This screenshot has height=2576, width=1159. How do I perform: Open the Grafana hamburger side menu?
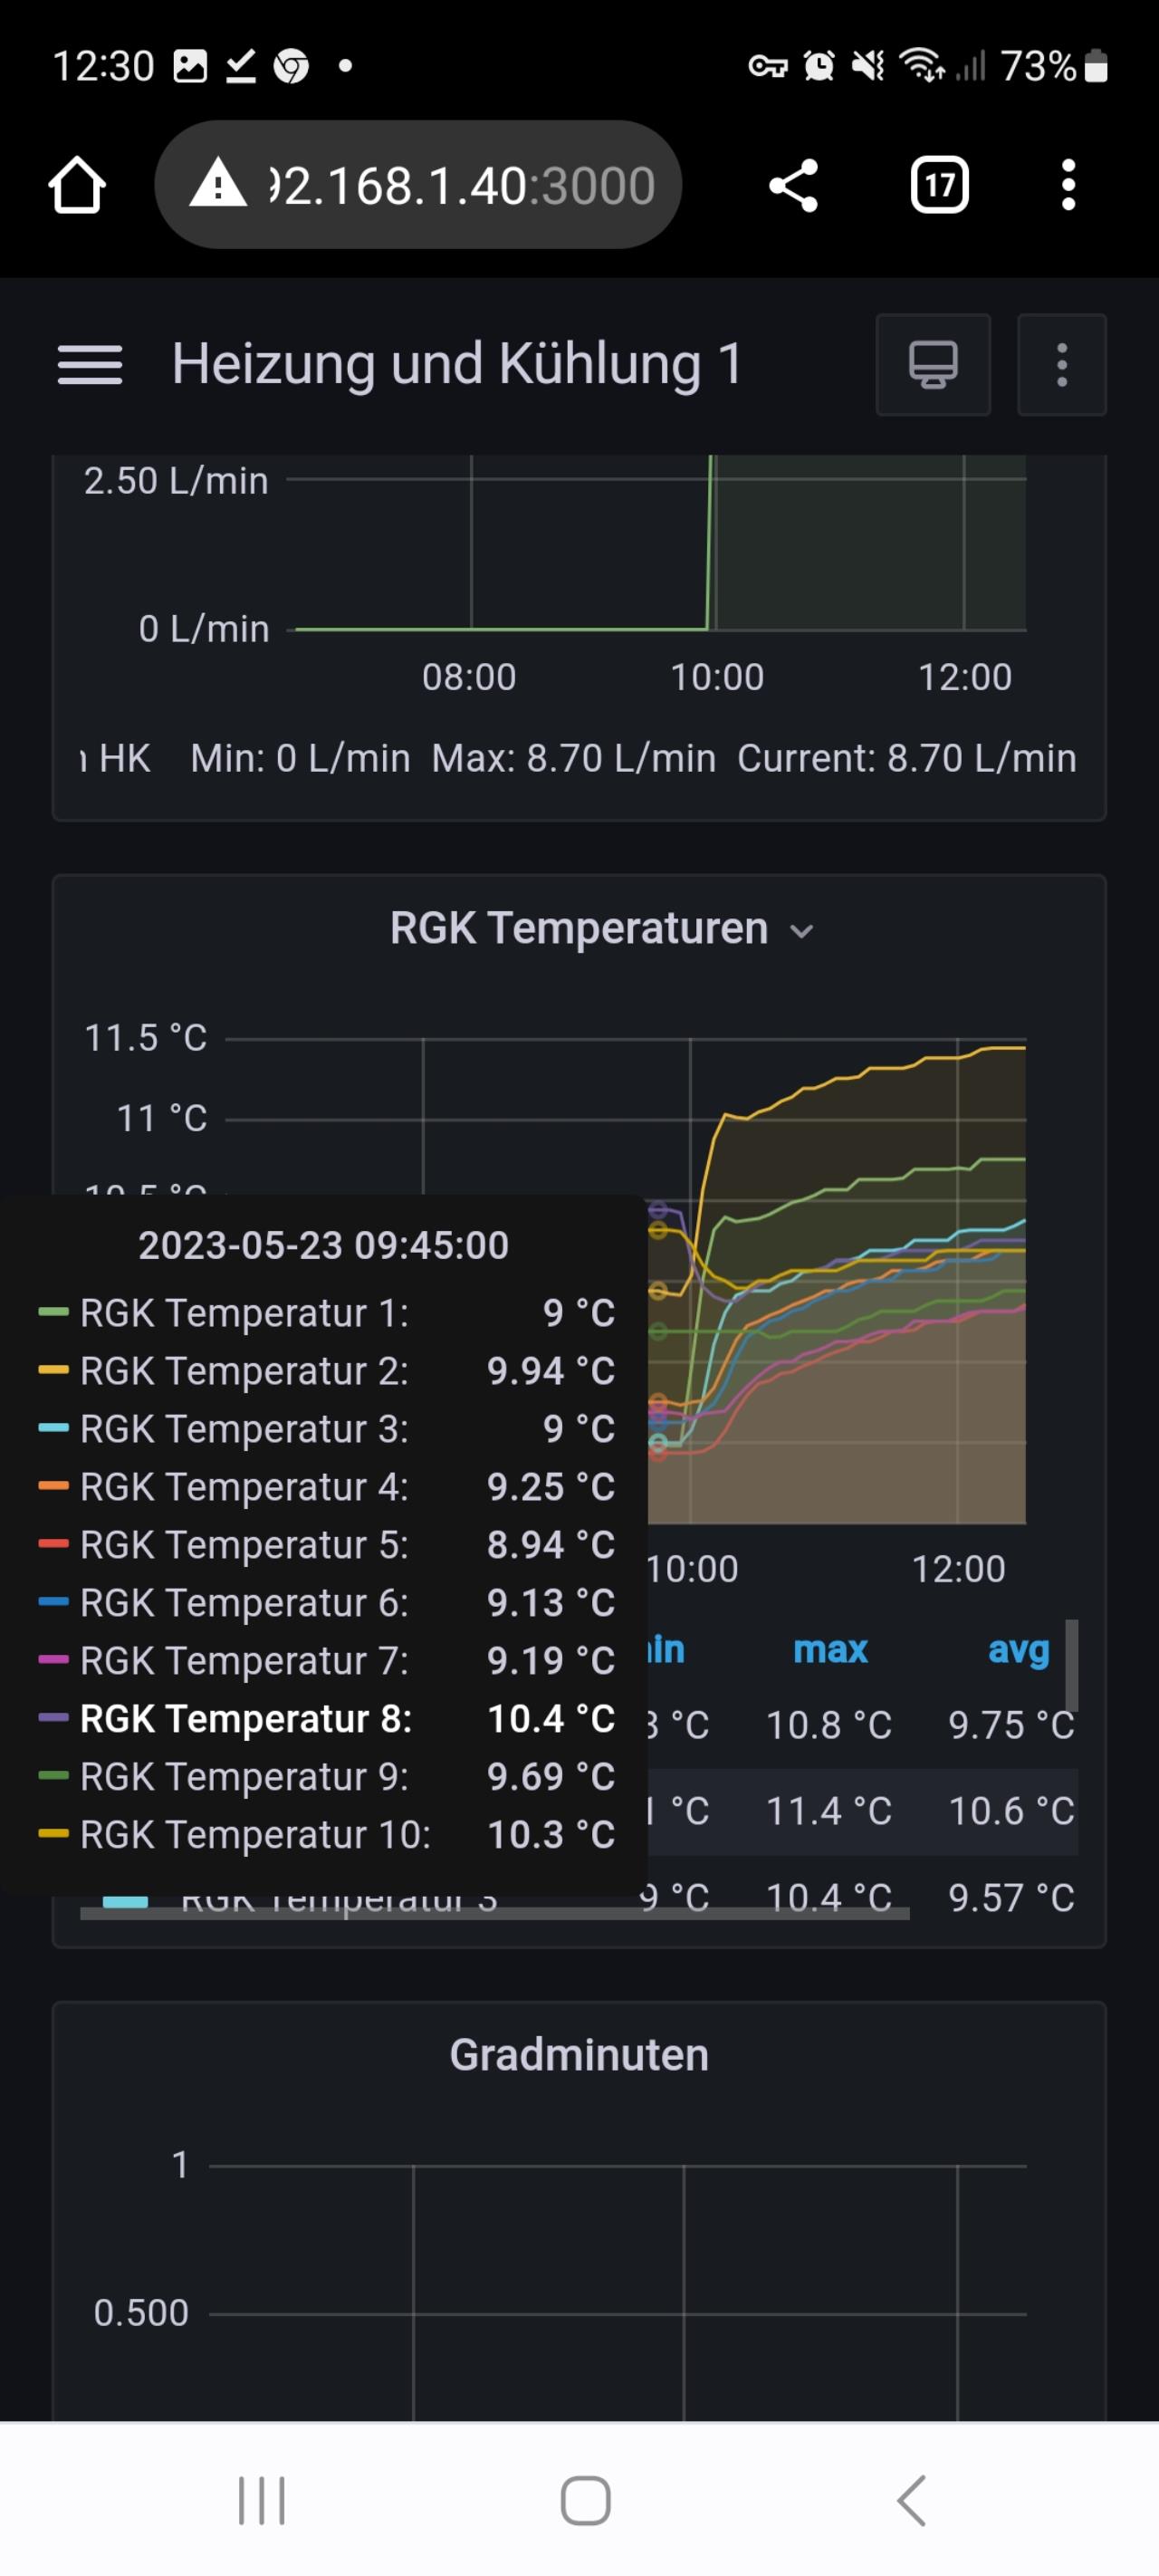click(x=90, y=365)
